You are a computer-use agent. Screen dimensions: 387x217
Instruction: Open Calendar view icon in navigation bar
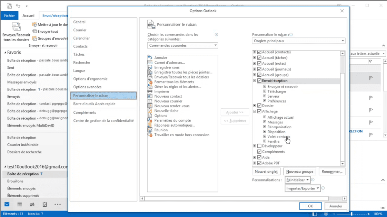pos(20,204)
